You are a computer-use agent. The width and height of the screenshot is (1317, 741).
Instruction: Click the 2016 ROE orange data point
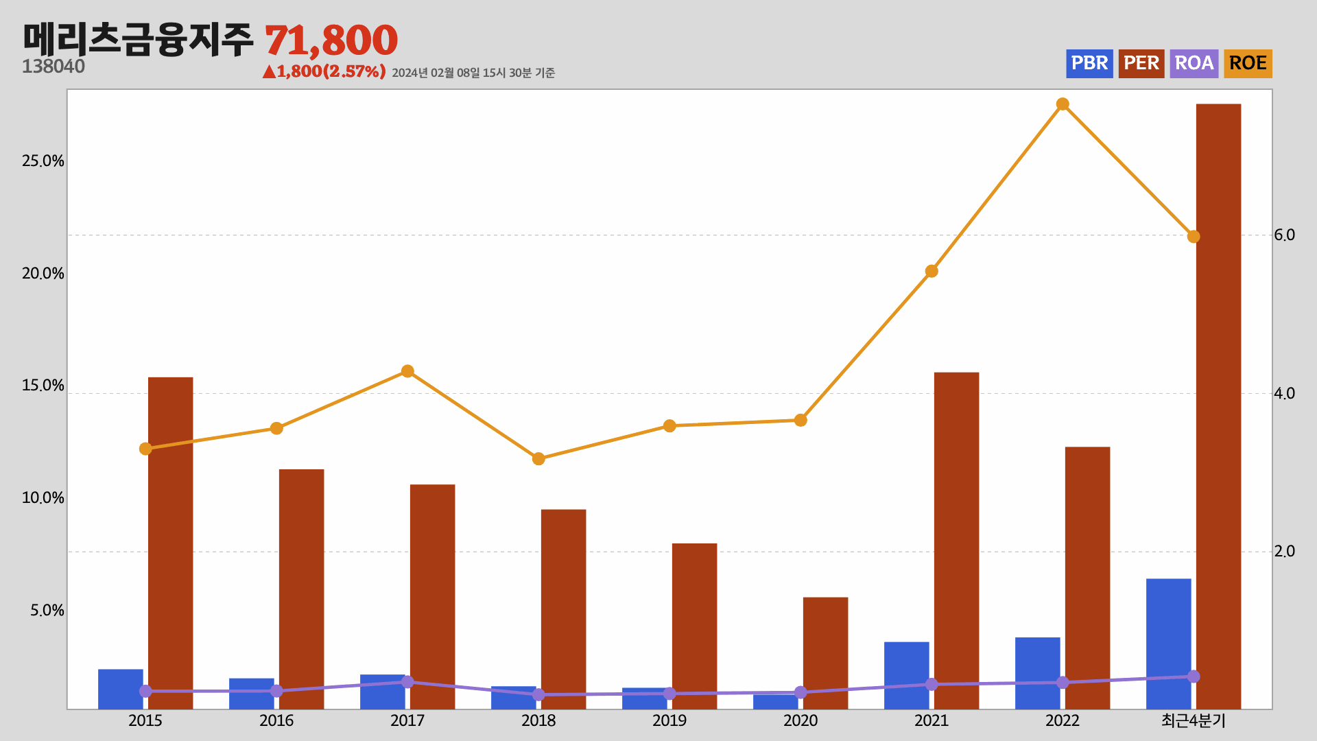[x=276, y=428]
